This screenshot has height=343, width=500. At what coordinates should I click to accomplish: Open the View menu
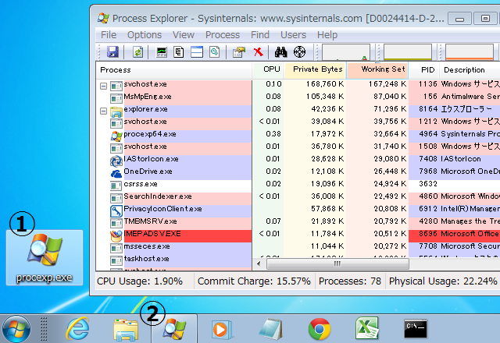184,34
